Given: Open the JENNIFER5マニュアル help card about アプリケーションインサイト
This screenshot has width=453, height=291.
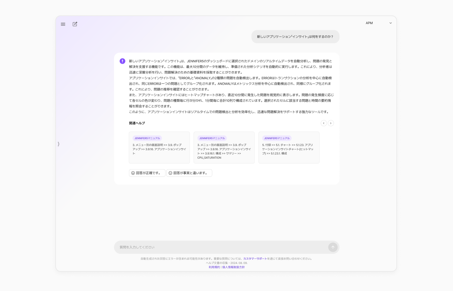Looking at the screenshot, I should click(159, 147).
